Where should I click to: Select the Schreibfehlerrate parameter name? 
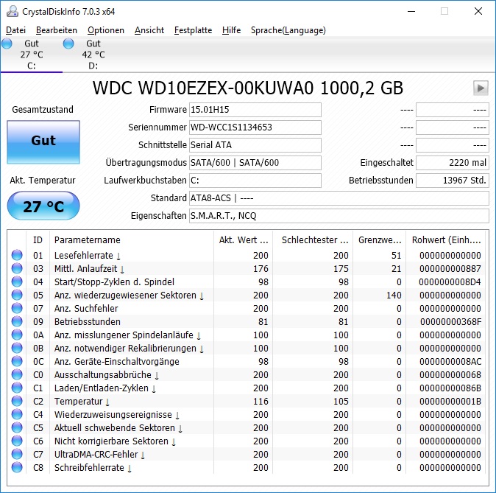point(93,468)
